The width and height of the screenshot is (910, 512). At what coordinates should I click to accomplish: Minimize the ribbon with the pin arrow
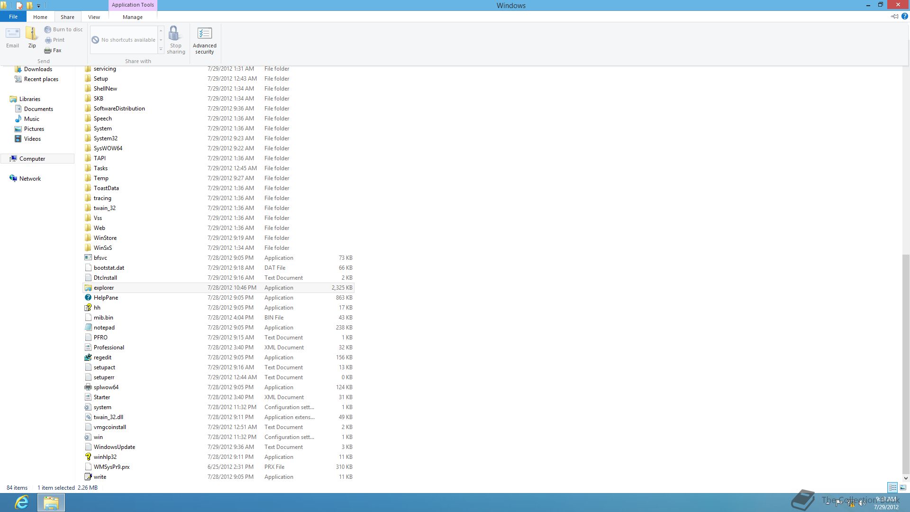[894, 16]
